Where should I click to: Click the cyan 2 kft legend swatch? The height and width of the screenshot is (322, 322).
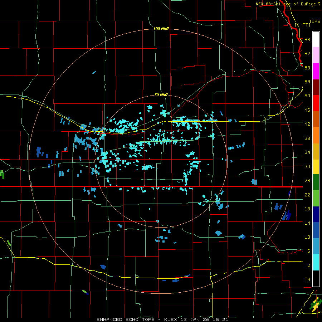point(316,262)
